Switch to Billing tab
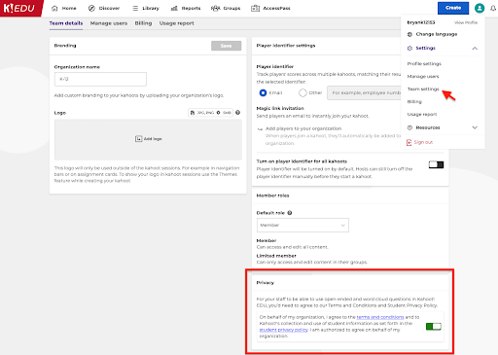The height and width of the screenshot is (355, 498). click(143, 23)
